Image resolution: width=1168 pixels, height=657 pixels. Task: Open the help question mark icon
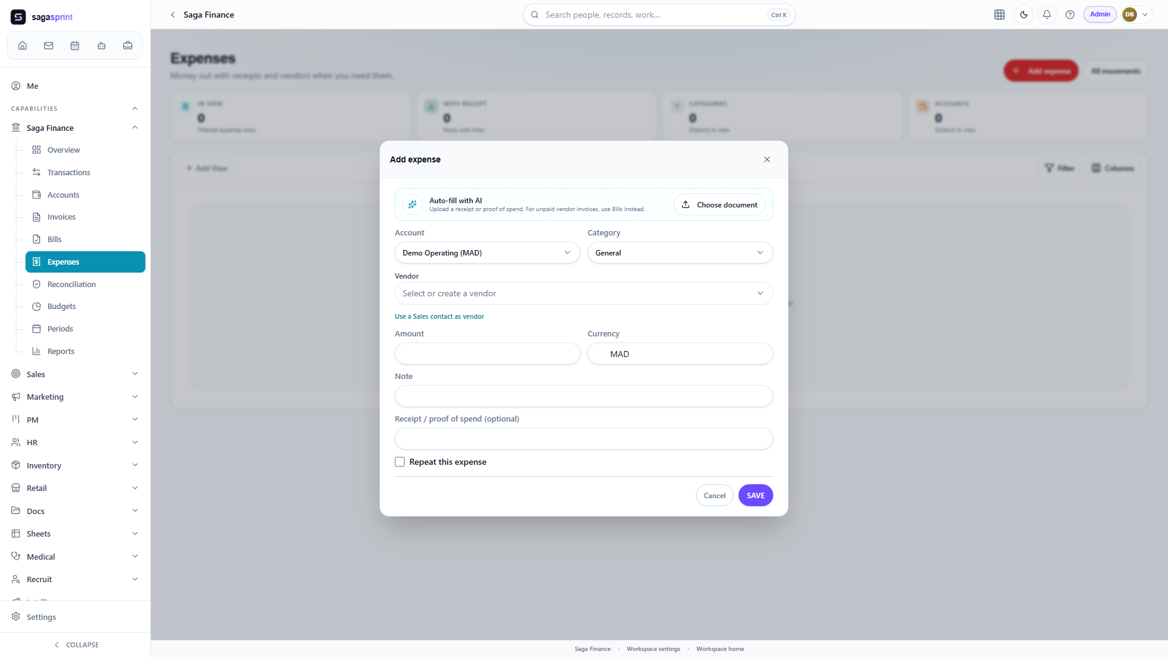coord(1070,15)
